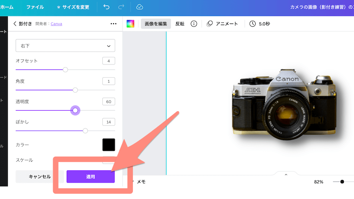The image size is (354, 199).
Task: Click the purple 適用 button
Action: [90, 177]
